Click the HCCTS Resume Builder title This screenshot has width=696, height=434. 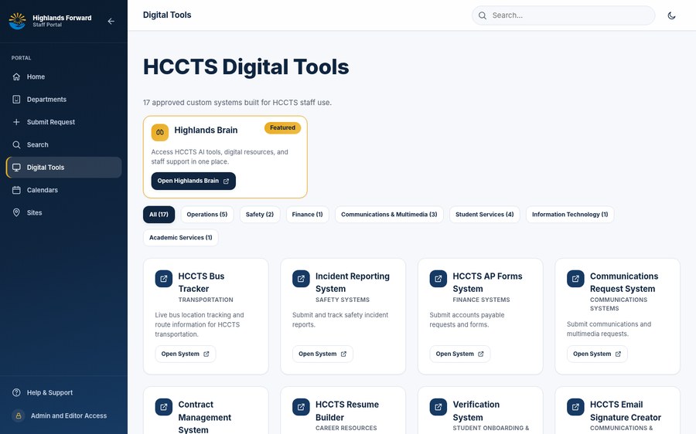[347, 411]
